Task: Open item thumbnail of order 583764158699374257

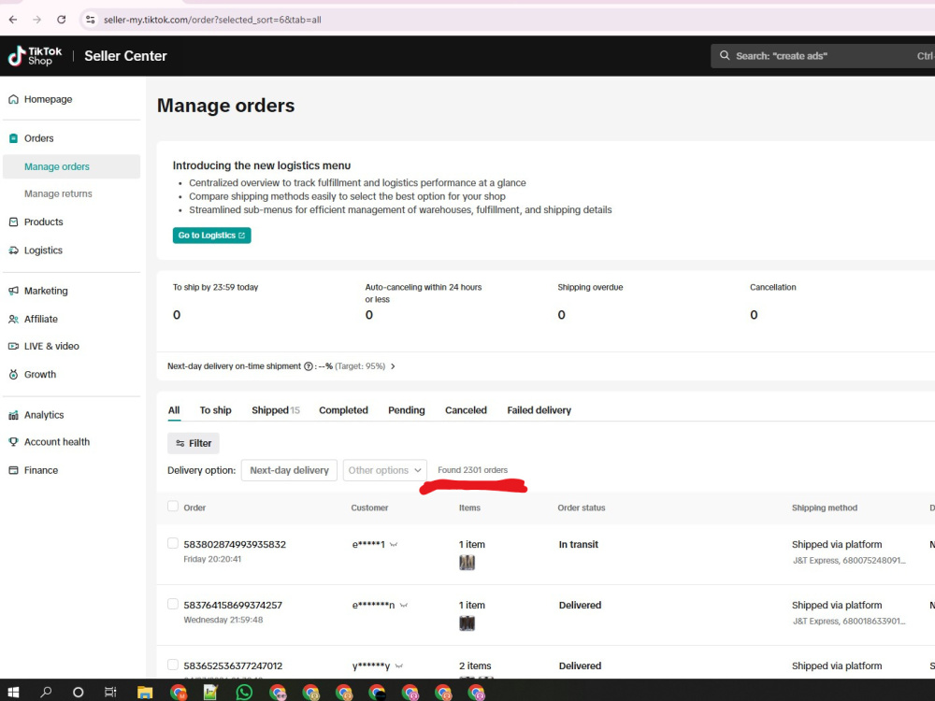Action: [x=467, y=622]
